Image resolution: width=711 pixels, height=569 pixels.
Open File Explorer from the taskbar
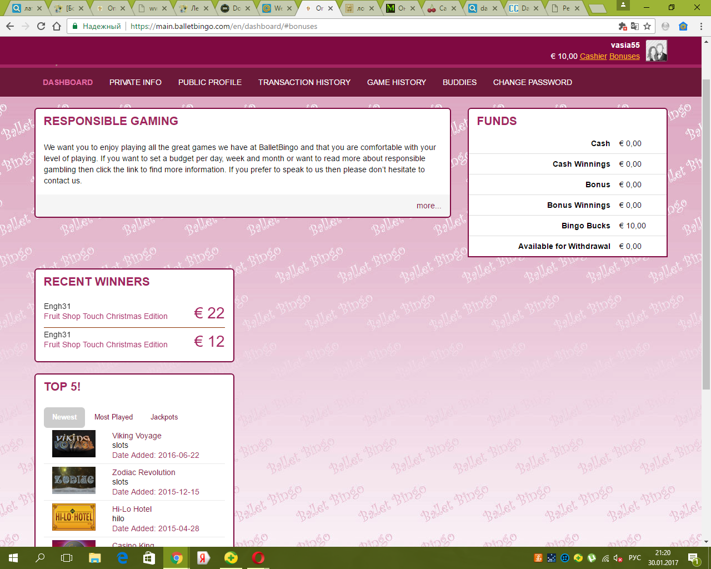click(95, 558)
